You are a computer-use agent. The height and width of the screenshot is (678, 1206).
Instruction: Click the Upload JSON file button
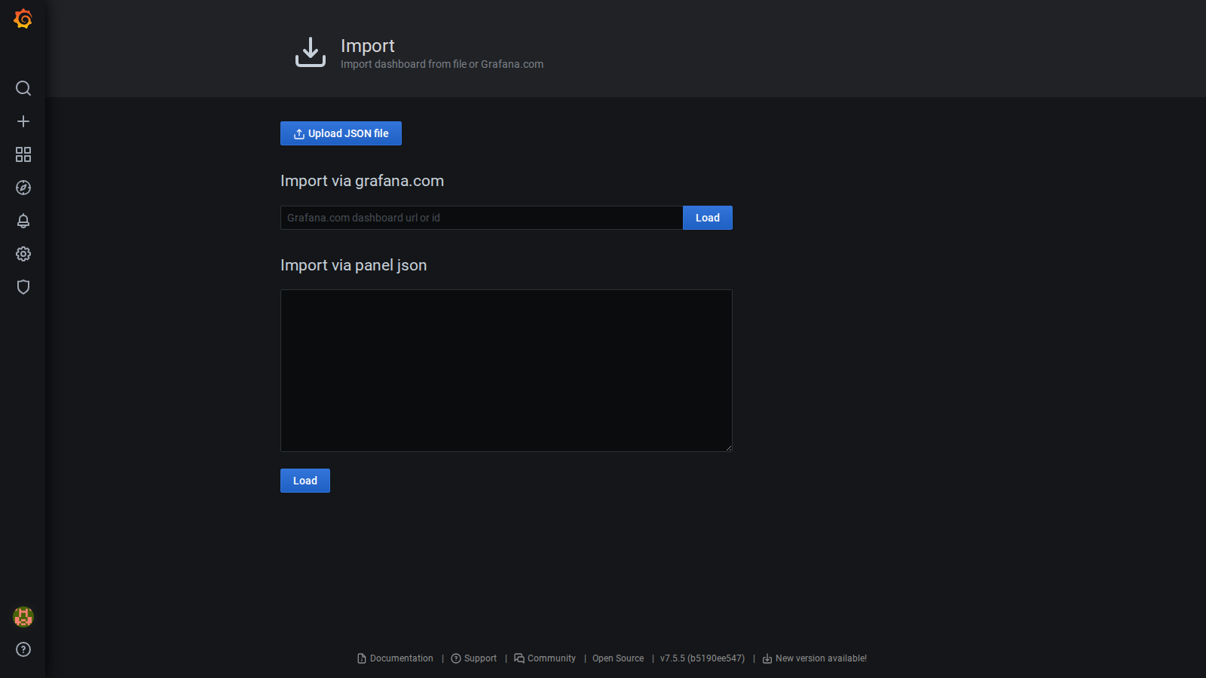coord(341,133)
